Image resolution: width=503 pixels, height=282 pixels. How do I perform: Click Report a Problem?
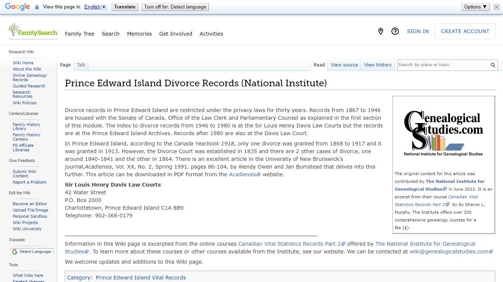click(x=29, y=182)
